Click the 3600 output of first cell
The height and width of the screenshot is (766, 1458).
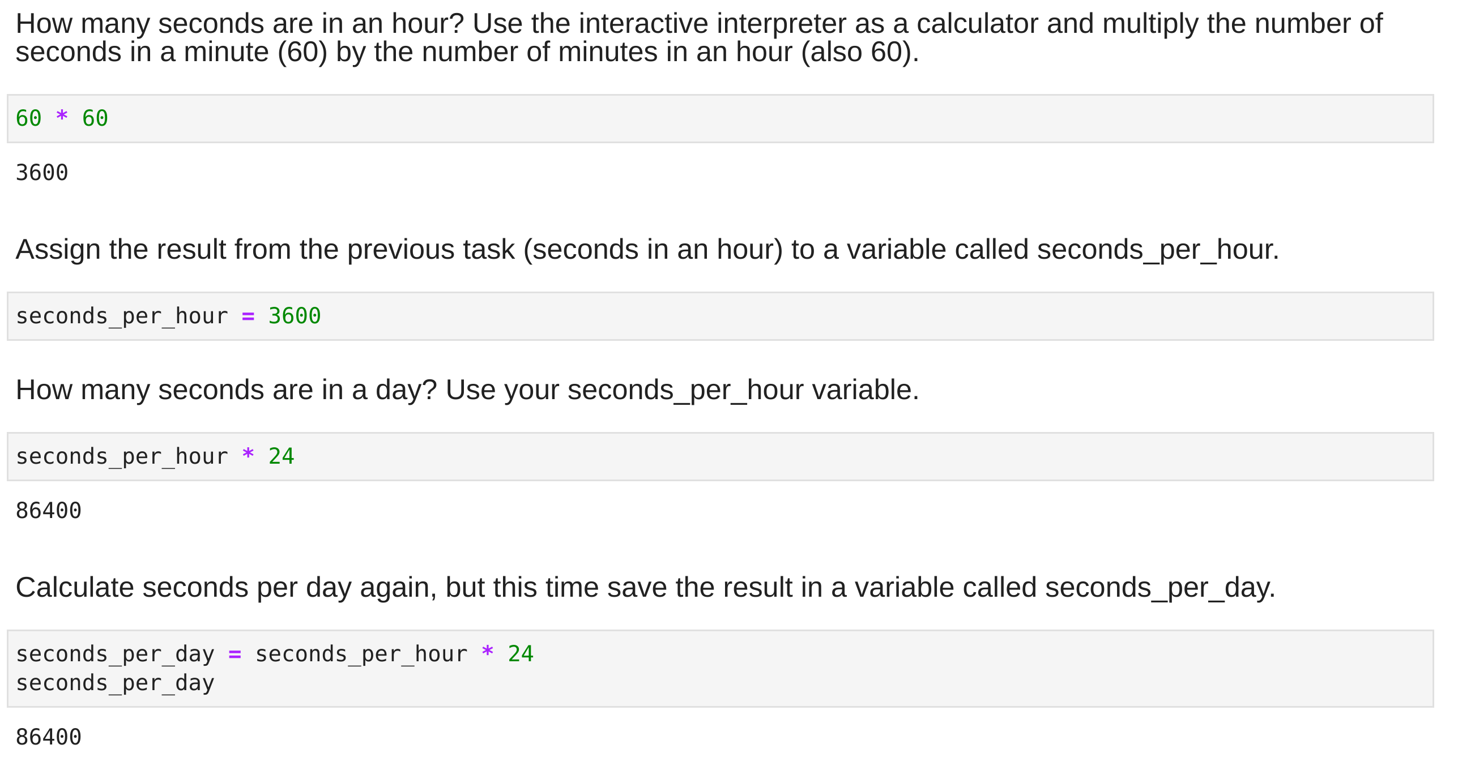(x=42, y=173)
